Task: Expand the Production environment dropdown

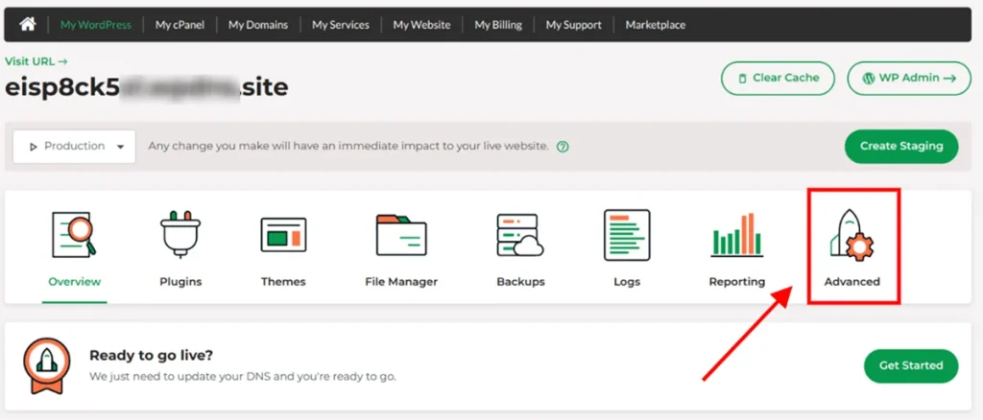Action: [74, 147]
